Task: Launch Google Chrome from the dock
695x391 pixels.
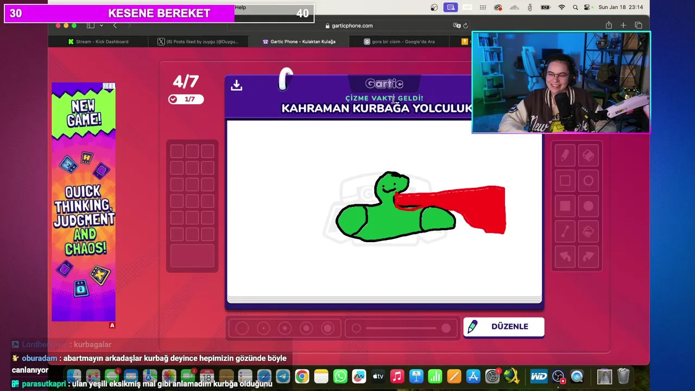Action: coord(302,376)
